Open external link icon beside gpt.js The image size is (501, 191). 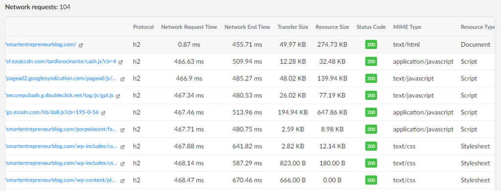coord(118,96)
